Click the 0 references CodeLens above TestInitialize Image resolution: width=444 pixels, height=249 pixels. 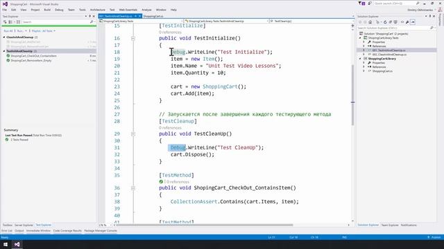170,33
